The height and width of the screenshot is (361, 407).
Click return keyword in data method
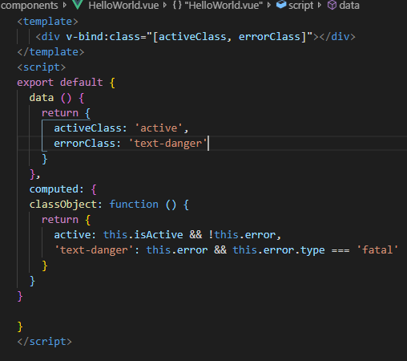[60, 113]
